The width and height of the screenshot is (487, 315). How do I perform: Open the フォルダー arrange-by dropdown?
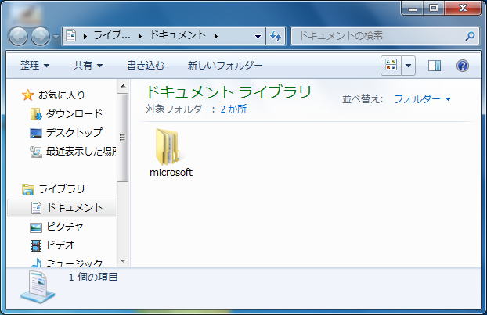click(422, 99)
